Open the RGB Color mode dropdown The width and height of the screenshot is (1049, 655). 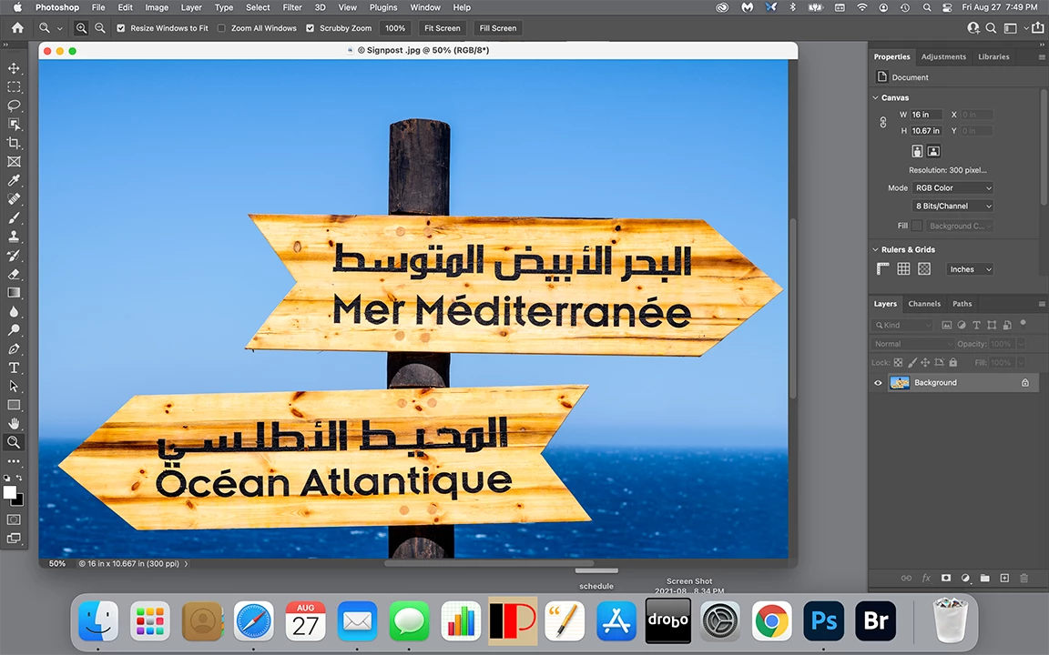tap(952, 187)
